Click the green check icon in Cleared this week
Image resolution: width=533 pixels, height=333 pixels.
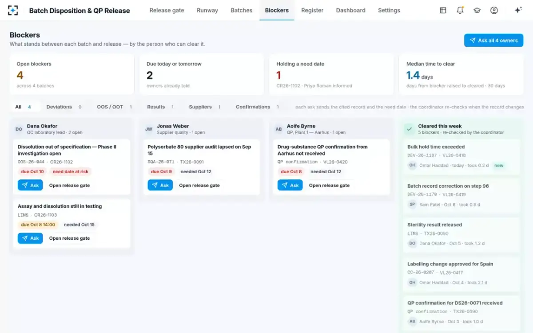[410, 129]
